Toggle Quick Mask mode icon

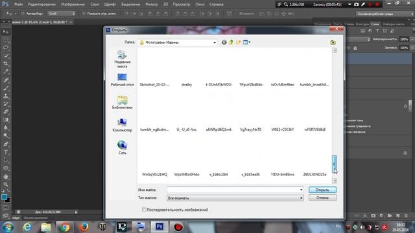(x=6, y=208)
